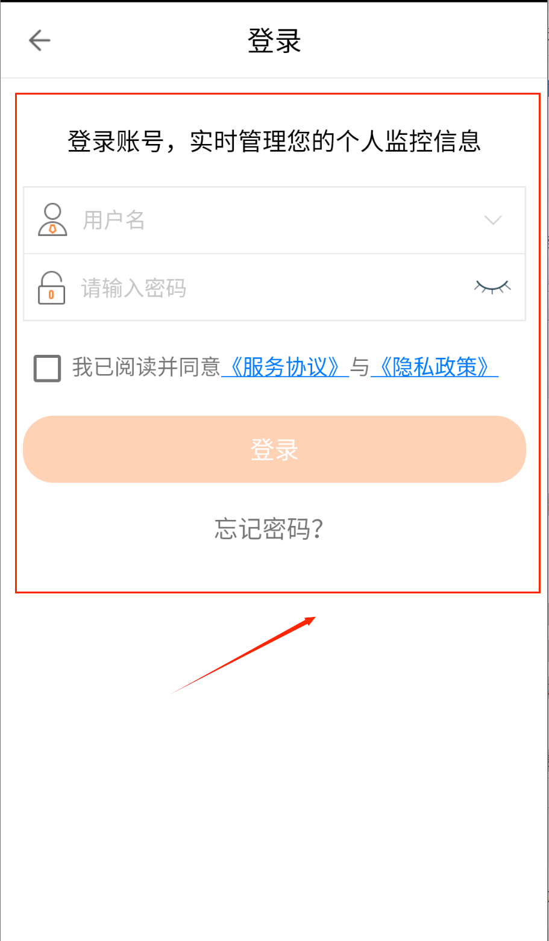Click the red border of the login panel
549x941 pixels.
[x=277, y=93]
